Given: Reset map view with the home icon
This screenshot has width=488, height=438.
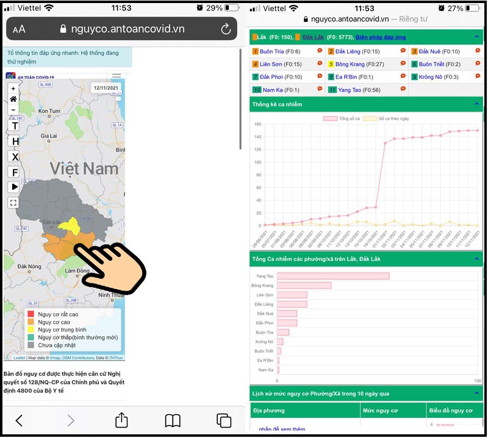Looking at the screenshot, I should [x=13, y=99].
